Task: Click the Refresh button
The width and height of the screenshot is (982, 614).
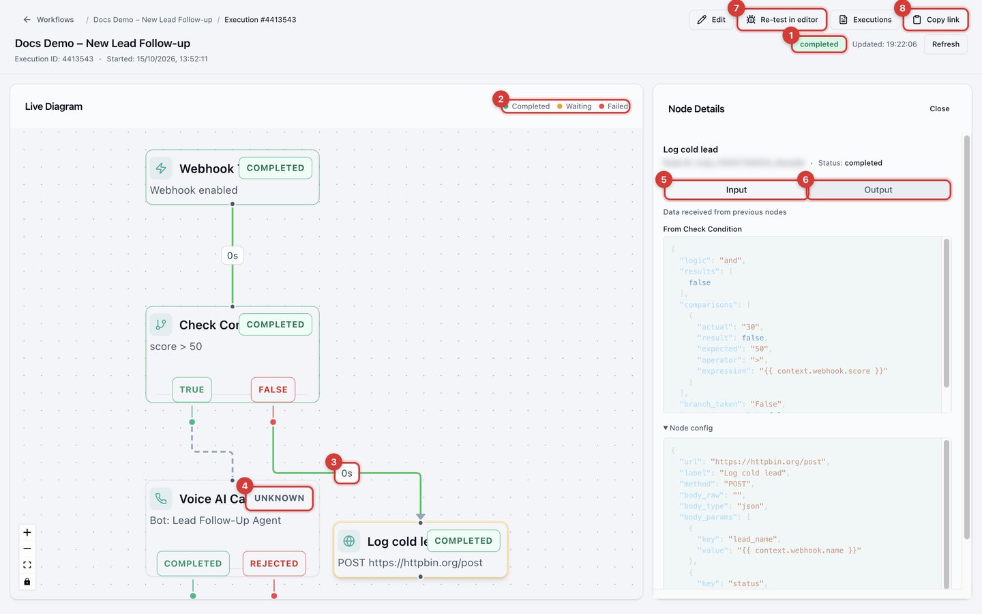Action: tap(945, 44)
